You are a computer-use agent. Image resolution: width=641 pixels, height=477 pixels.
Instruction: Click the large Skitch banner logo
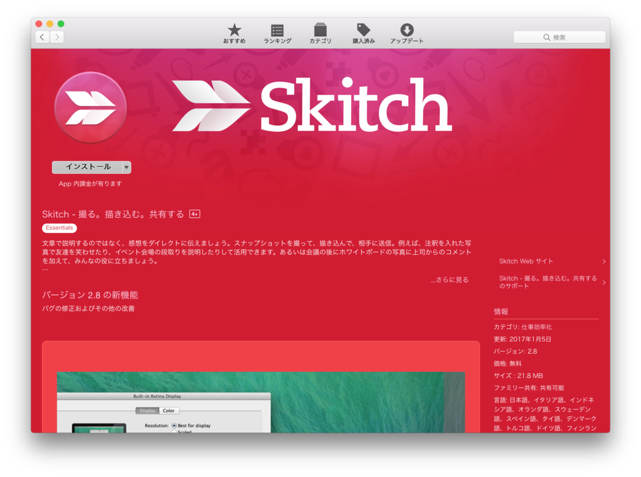[312, 105]
